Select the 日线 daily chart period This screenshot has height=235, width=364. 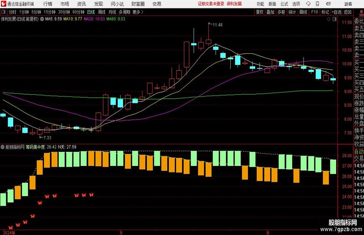pos(91,12)
